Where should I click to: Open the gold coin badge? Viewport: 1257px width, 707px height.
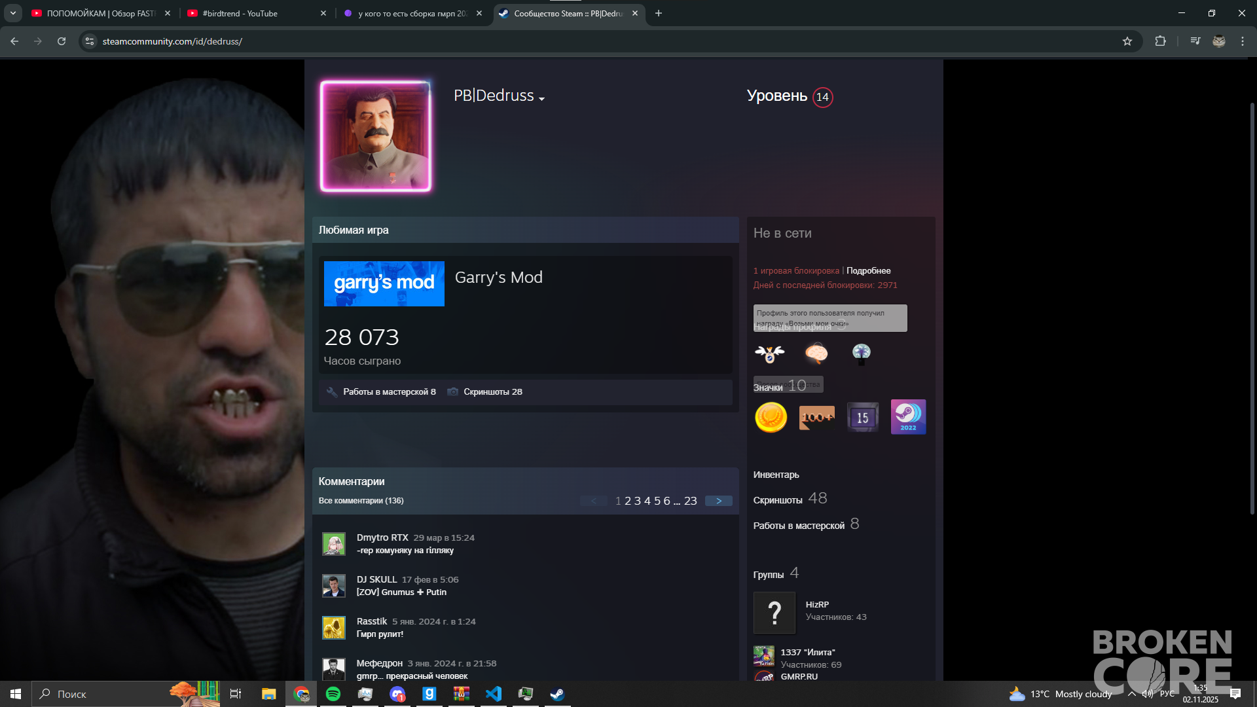coord(771,417)
